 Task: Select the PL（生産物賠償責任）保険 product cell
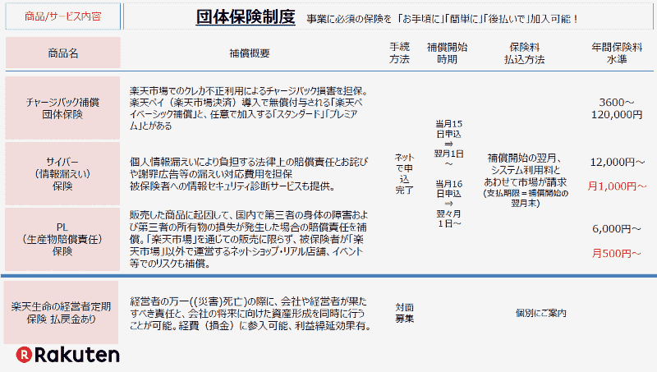coord(62,239)
